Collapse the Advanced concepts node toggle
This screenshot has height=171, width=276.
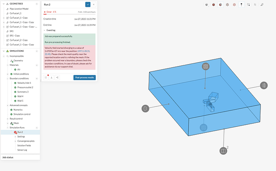(8, 105)
